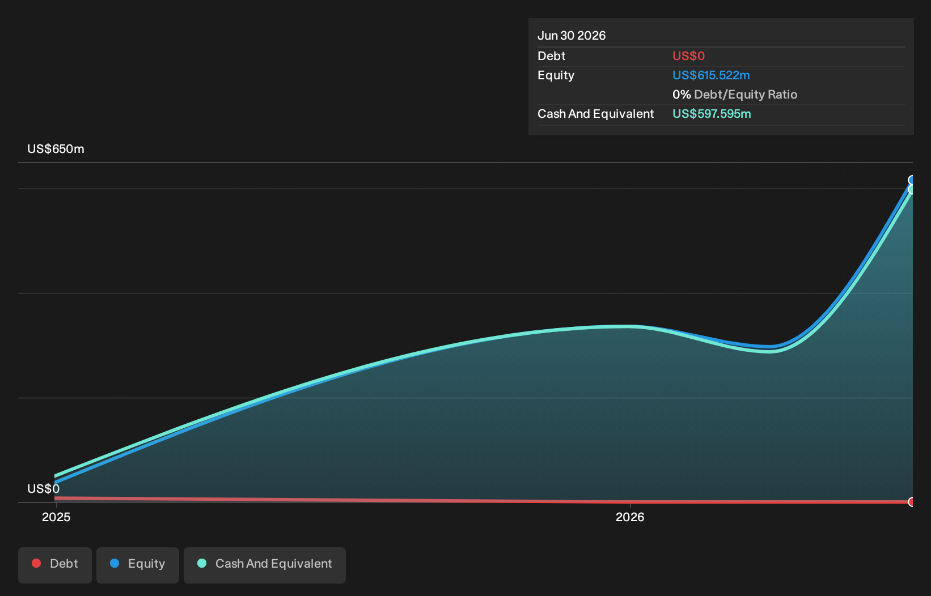Click the red Debt legend dot
Image resolution: width=931 pixels, height=596 pixels.
coord(36,563)
